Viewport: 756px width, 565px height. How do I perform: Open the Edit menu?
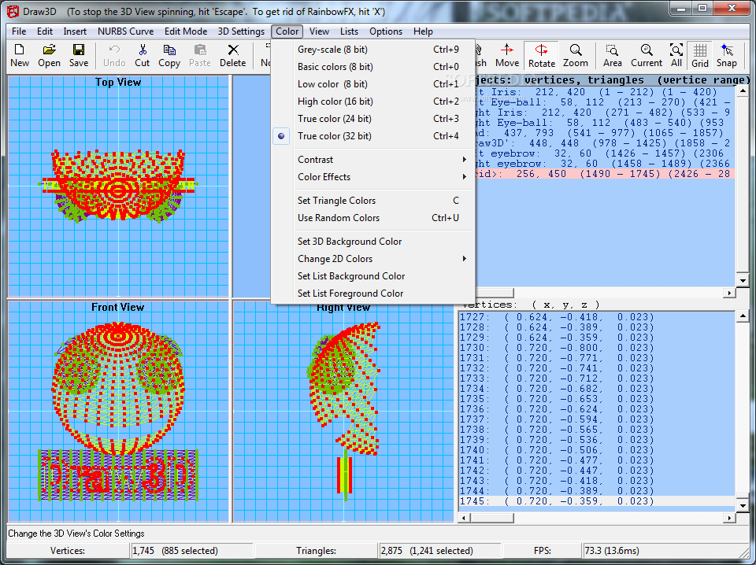(45, 31)
